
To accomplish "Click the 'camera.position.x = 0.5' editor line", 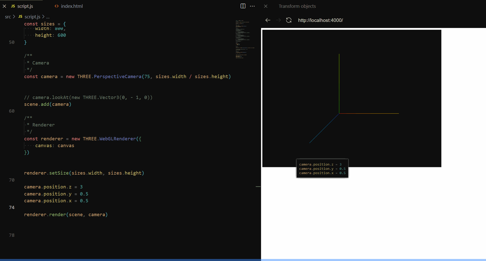I will click(x=56, y=201).
